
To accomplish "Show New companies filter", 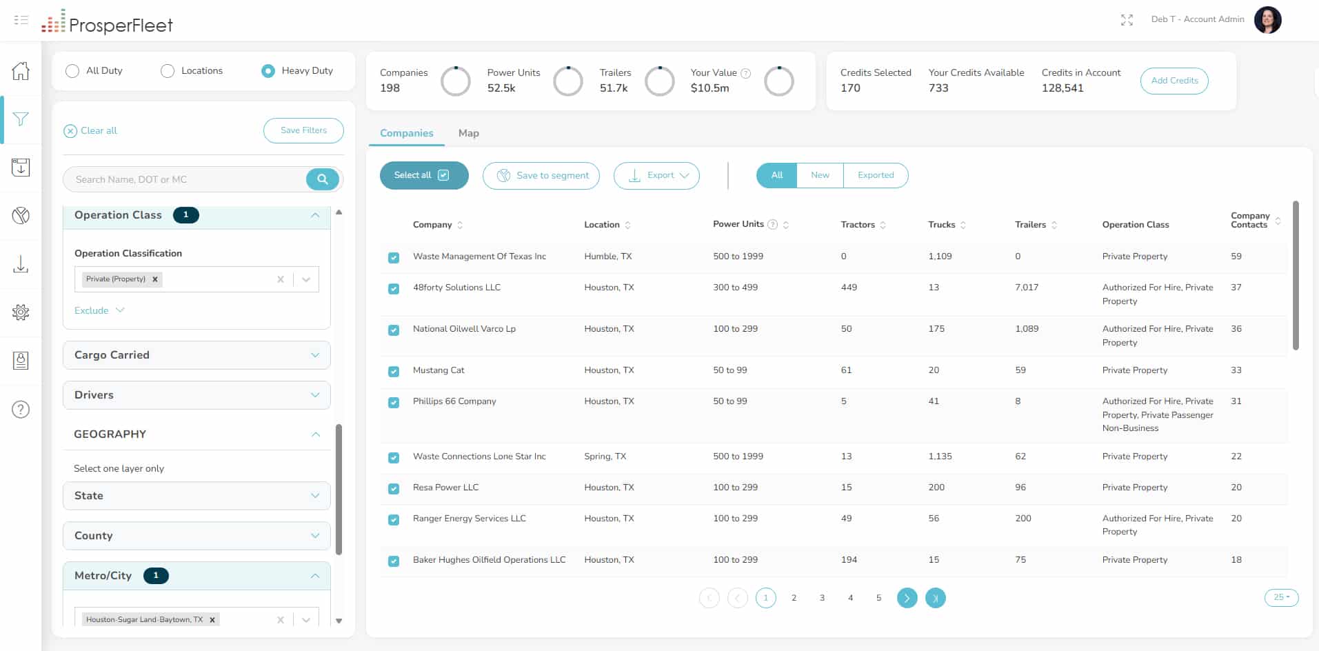I will (x=820, y=175).
